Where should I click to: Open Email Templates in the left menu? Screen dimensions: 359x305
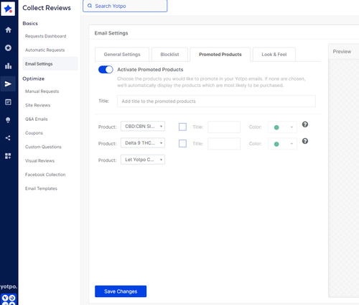pos(41,188)
